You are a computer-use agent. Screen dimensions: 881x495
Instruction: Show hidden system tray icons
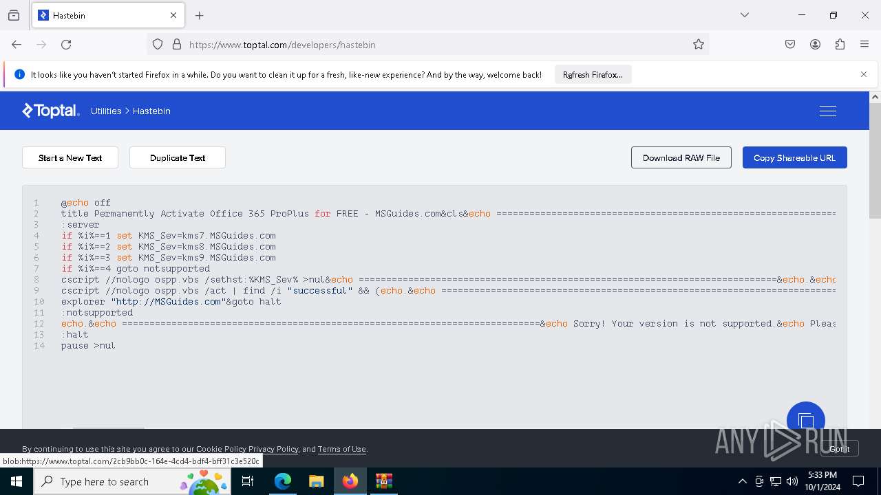click(x=742, y=481)
